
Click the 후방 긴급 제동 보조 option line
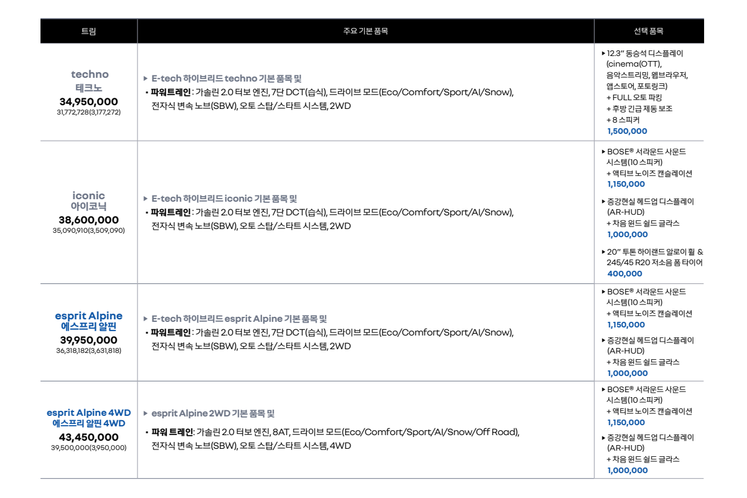[639, 109]
